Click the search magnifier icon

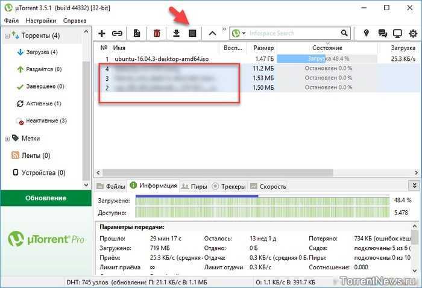pyautogui.click(x=344, y=33)
